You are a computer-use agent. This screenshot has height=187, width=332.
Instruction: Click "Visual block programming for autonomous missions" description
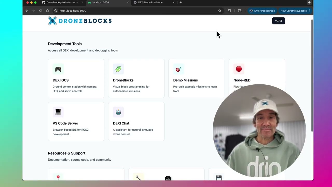click(131, 89)
